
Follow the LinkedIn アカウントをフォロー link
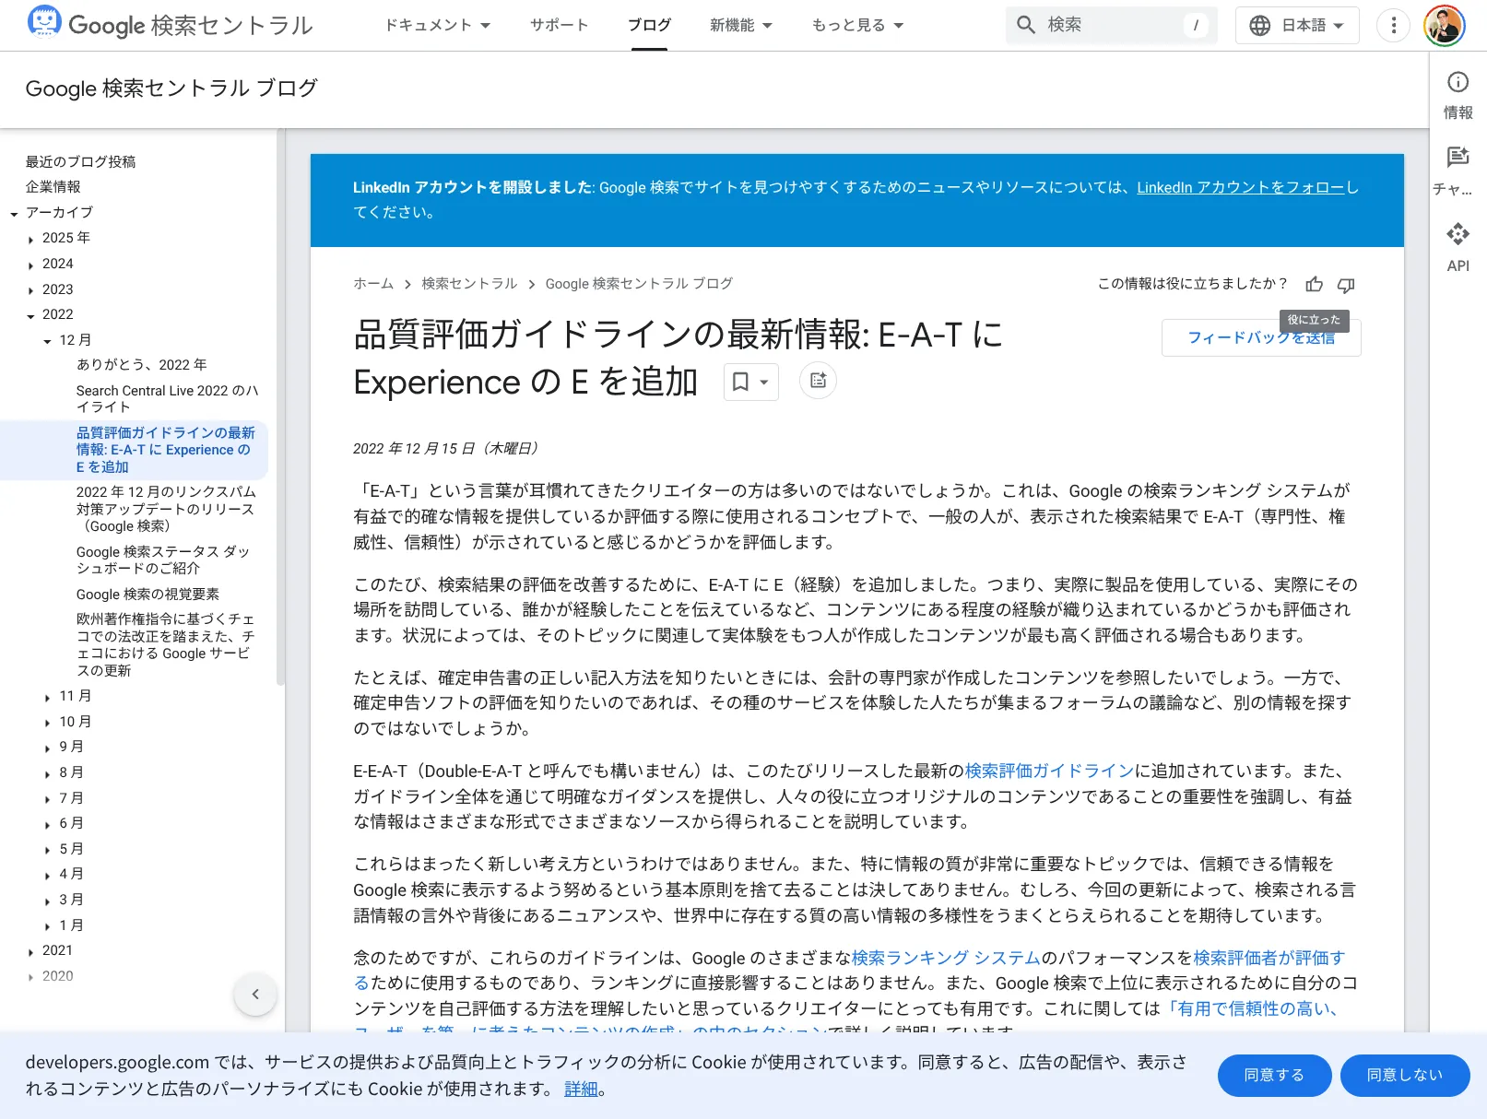(1240, 187)
